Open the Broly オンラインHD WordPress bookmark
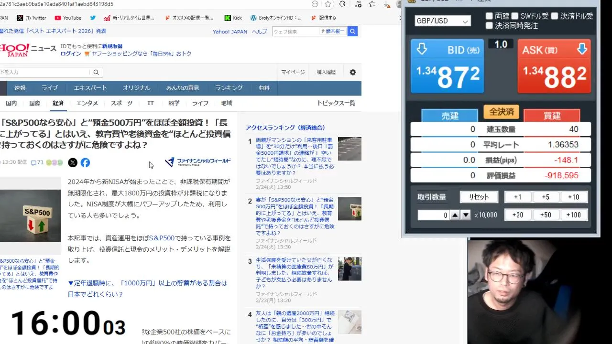Screen dimensions: 612x344 click(276, 18)
